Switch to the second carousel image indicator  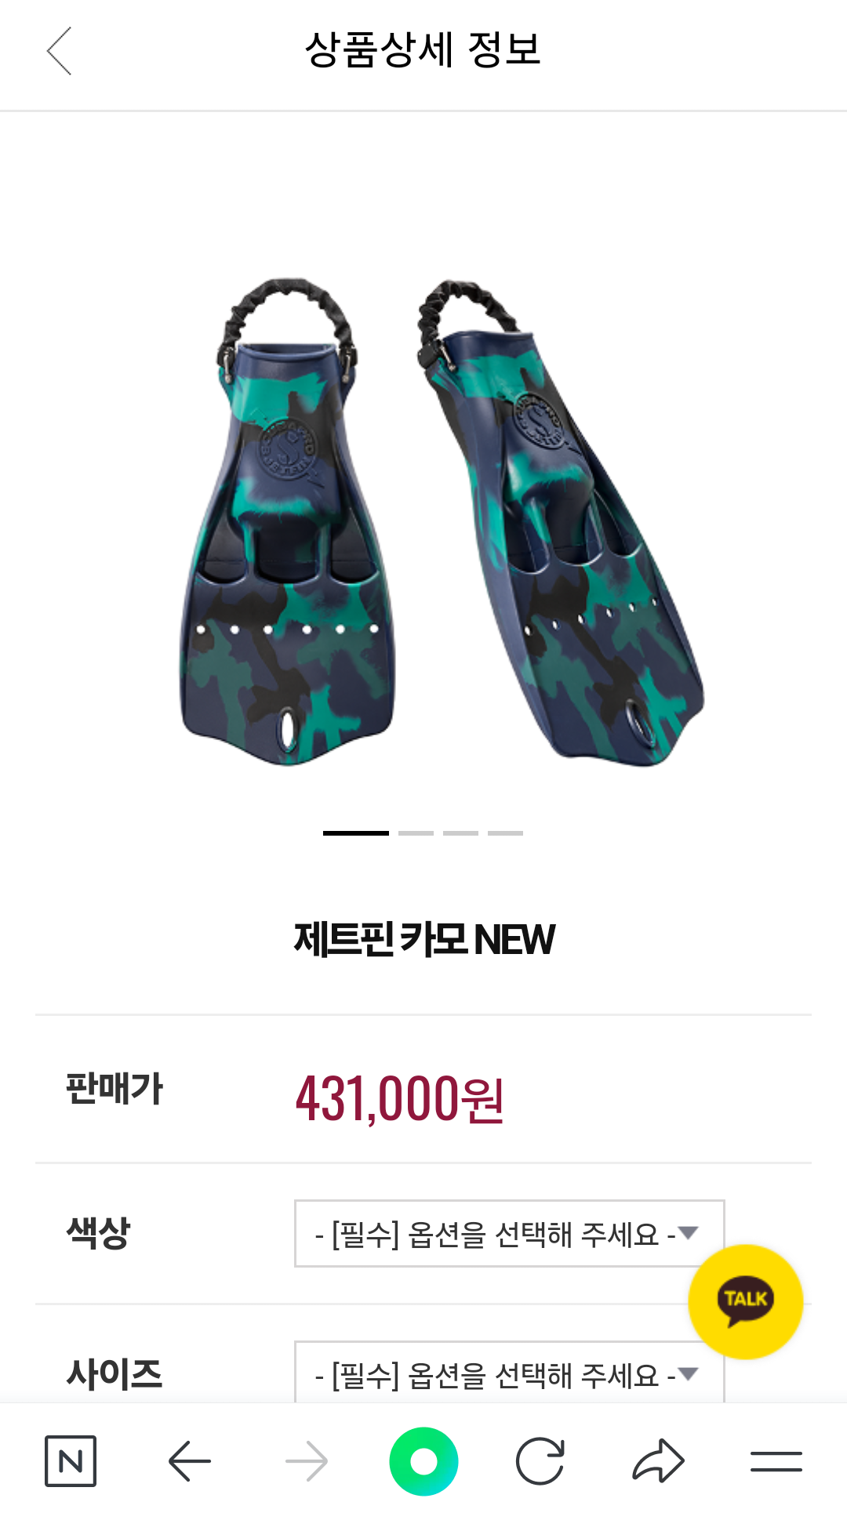416,833
